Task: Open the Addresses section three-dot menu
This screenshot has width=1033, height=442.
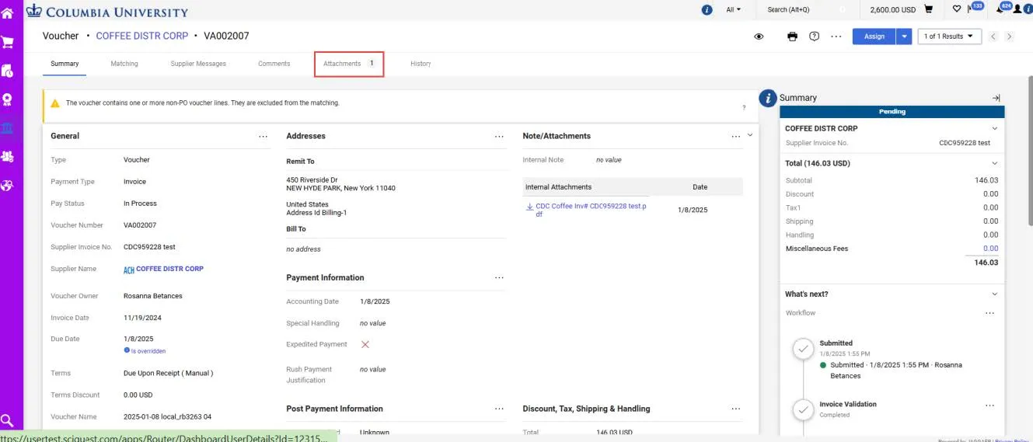Action: pyautogui.click(x=499, y=137)
